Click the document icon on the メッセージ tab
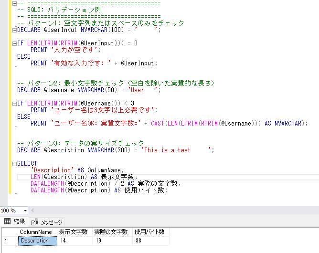The height and width of the screenshot is (253, 319). pos(34,222)
